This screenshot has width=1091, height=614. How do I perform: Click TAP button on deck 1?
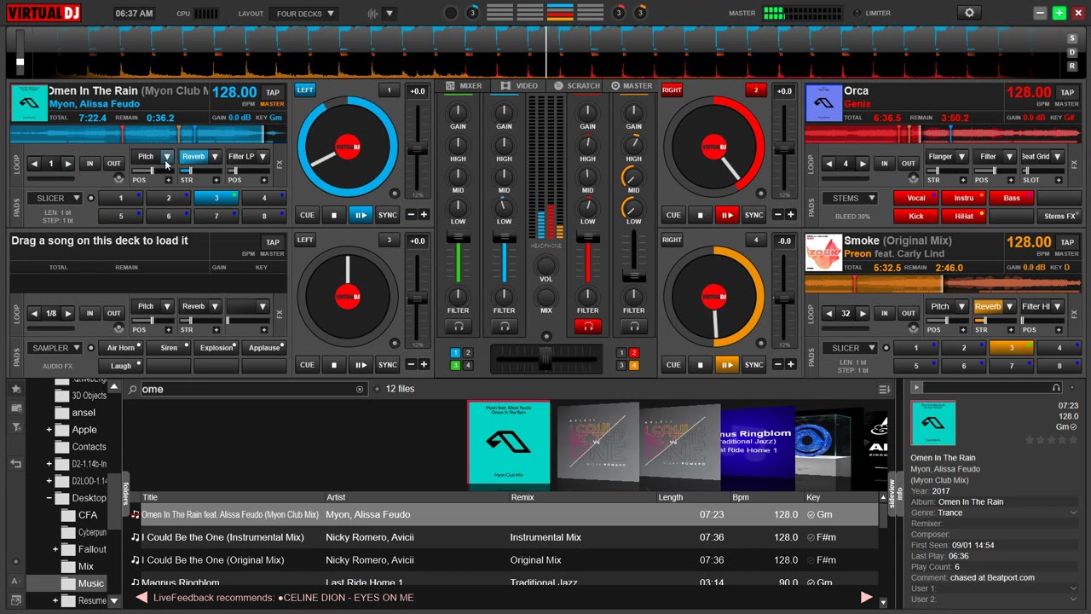coord(273,92)
